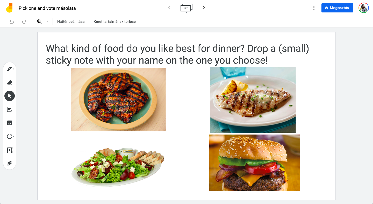Select the Eraser tool
373x204 pixels.
coord(10,82)
